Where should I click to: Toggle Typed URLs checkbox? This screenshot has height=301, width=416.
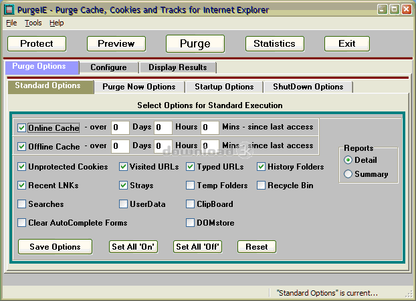(x=190, y=167)
